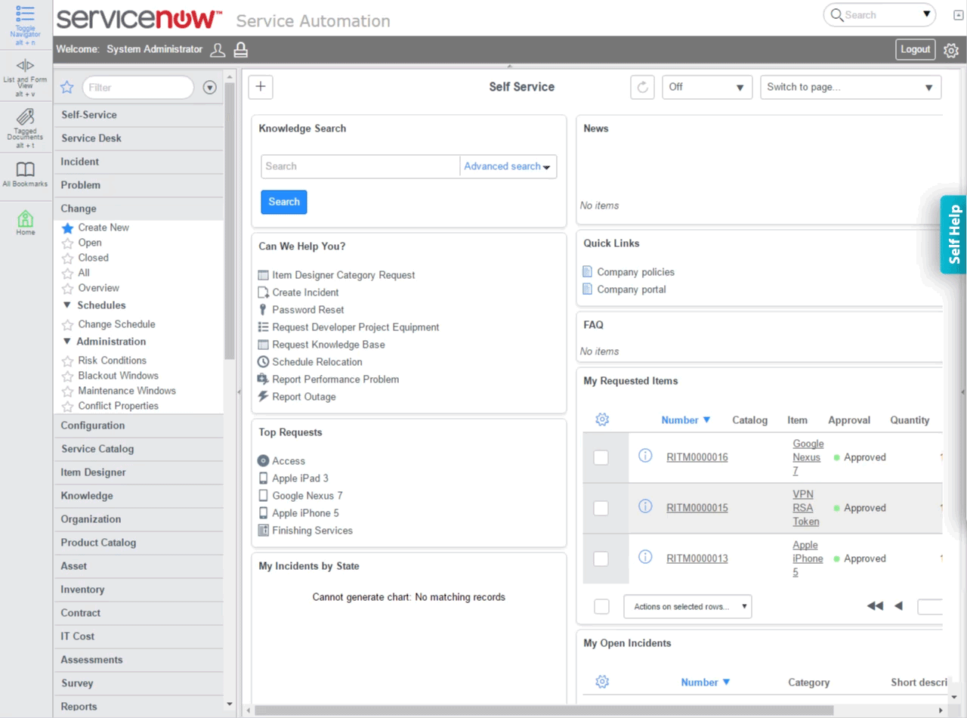
Task: Click the info icon for RITM0000016
Action: 645,456
